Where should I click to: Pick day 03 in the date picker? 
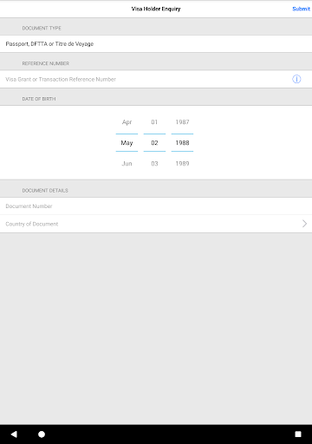coord(154,164)
